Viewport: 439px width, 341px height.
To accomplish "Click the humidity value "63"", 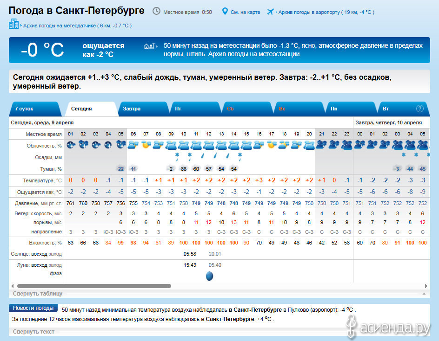I will click(x=71, y=243).
